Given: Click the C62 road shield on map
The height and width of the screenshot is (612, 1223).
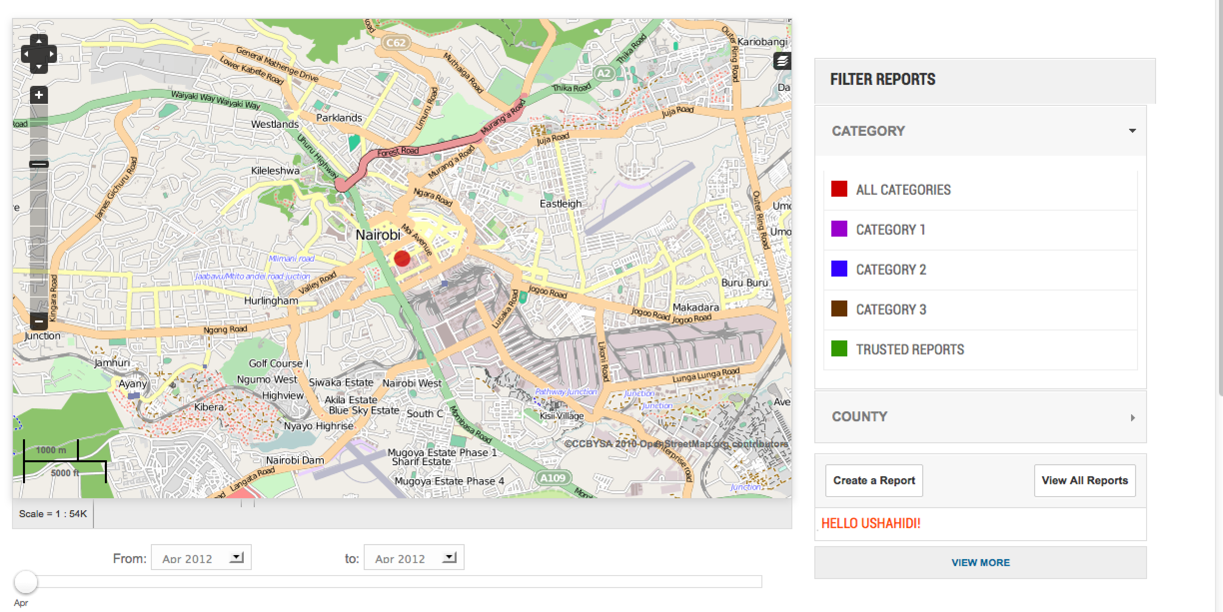Looking at the screenshot, I should pos(396,42).
